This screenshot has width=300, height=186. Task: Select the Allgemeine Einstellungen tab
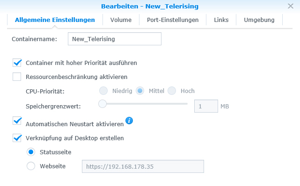[55, 20]
